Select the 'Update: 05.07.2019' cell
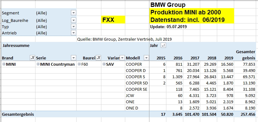Viewport: 258px width, 122px height. pyautogui.click(x=168, y=27)
